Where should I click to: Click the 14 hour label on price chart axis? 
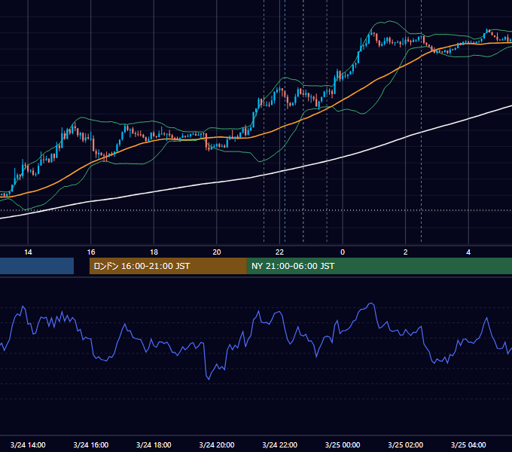(28, 252)
